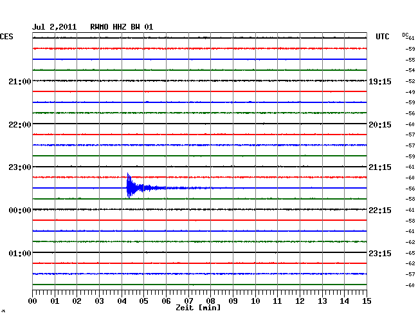Click the "DC" header label

[405, 35]
